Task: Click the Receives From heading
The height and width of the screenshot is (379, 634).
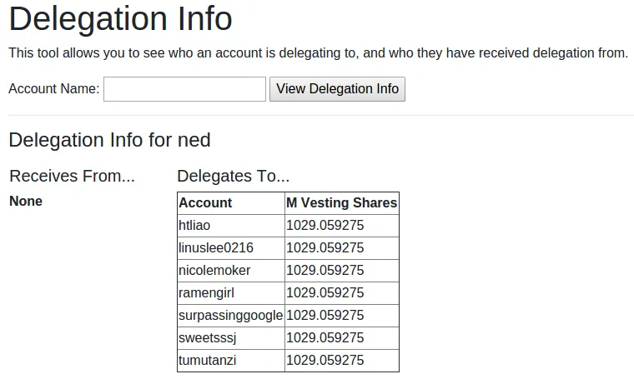Action: [x=72, y=176]
